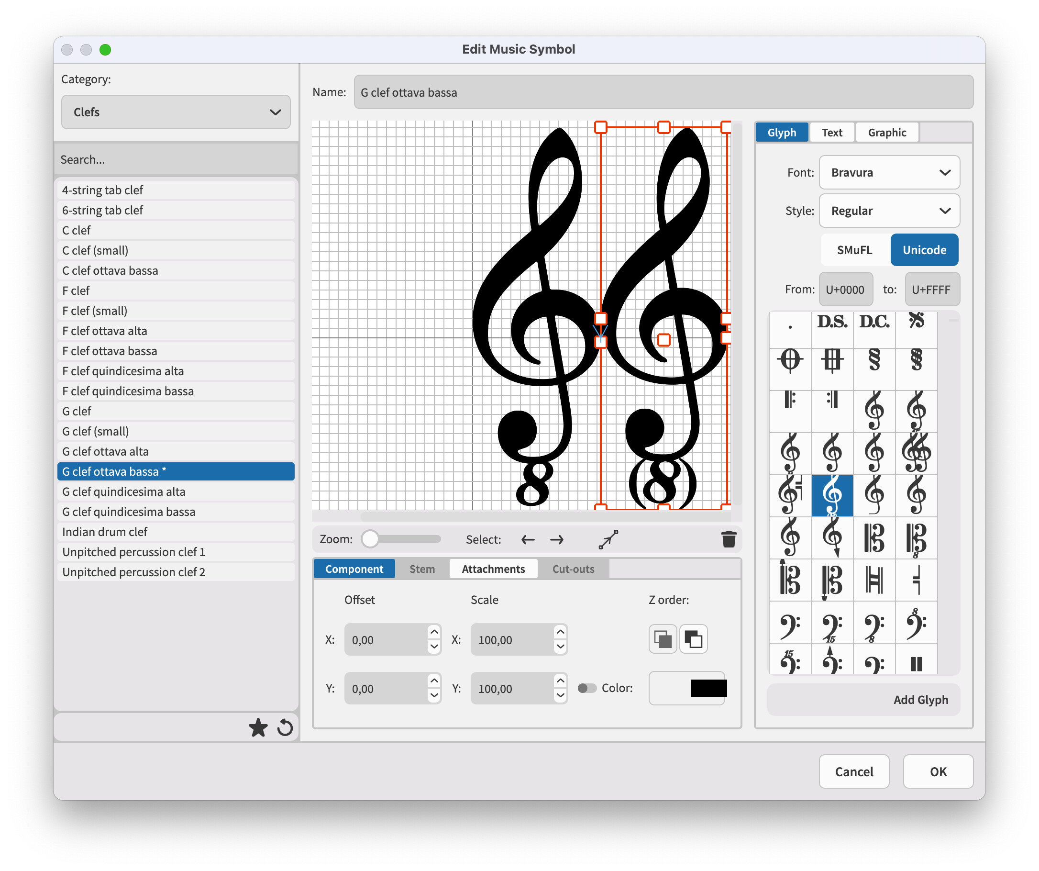Click the attachment line tool icon
The image size is (1039, 871).
[608, 539]
